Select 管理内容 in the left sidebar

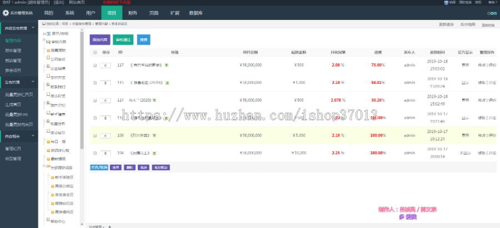[13, 40]
